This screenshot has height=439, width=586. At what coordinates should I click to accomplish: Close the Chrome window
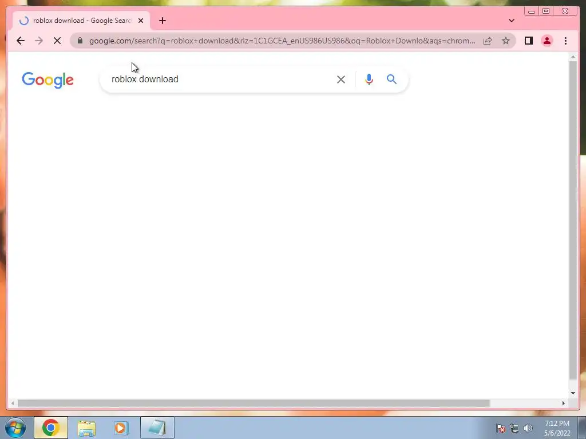click(565, 11)
